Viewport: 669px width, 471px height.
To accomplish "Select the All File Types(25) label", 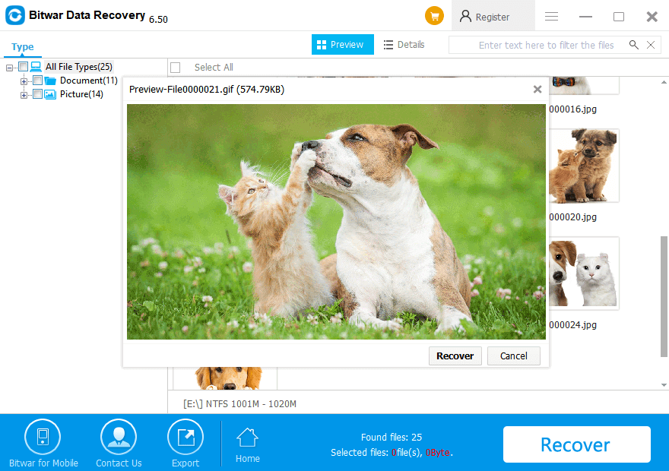I will (x=79, y=67).
